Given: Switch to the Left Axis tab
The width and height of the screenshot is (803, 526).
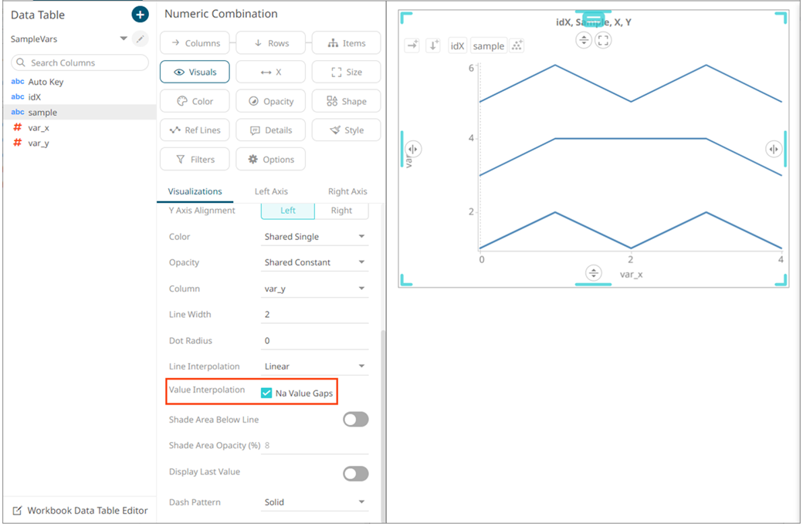Looking at the screenshot, I should point(271,191).
